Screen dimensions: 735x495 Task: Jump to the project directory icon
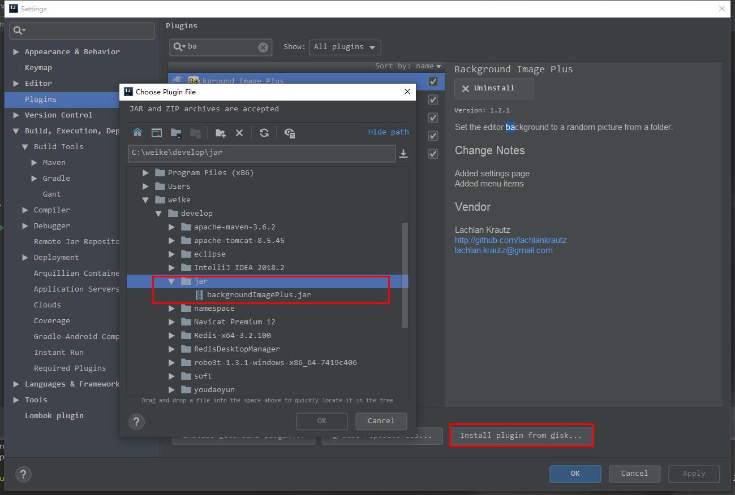tap(176, 133)
